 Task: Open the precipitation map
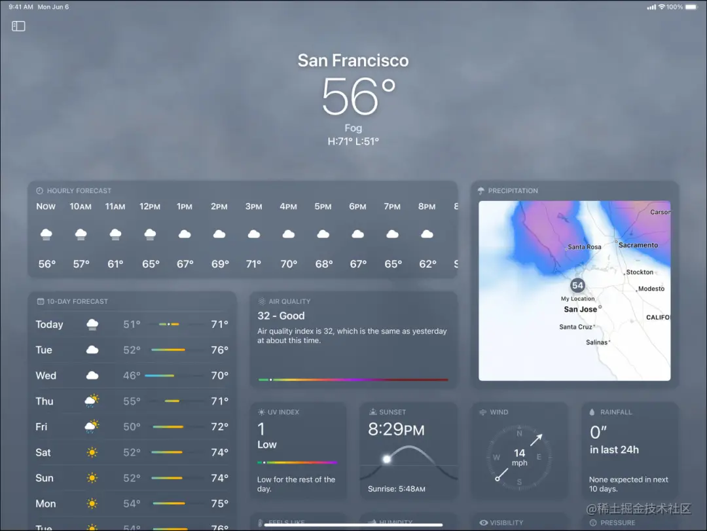coord(575,291)
